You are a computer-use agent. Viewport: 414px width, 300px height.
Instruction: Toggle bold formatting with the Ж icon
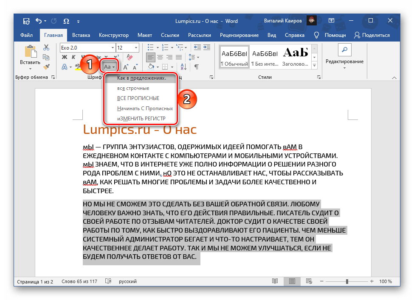click(x=65, y=56)
